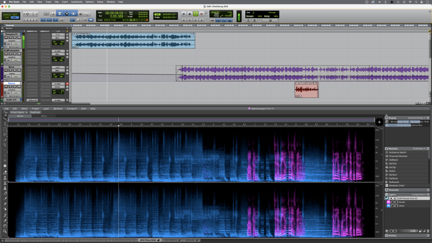The image size is (432, 243).
Task: Open Pro Tools Track menu
Action: (48, 2)
